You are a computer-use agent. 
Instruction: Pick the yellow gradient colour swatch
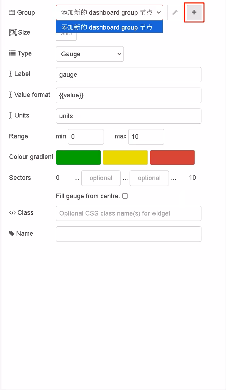[x=125, y=158]
